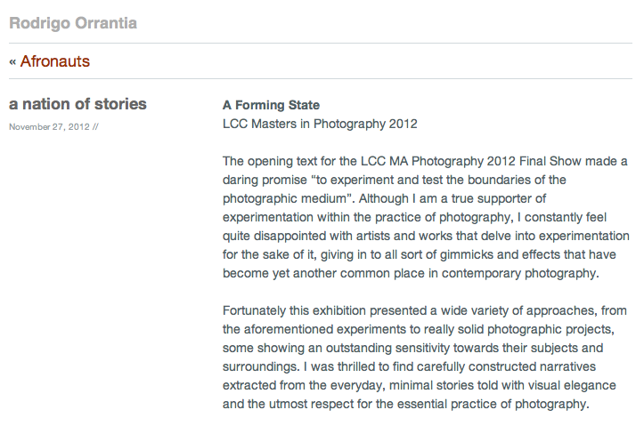Click the line ending 'contemporary photography.'
Screen dimensions: 644x426
coord(411,274)
